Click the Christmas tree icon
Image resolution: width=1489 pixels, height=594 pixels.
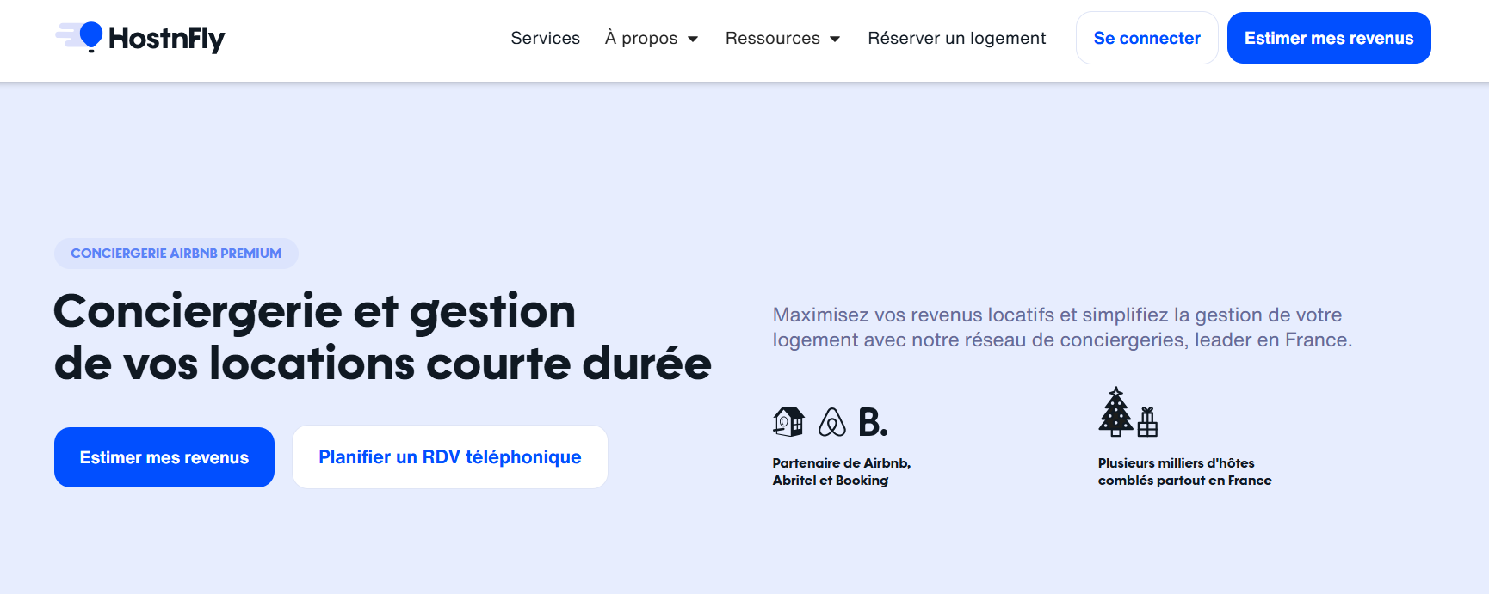[x=1115, y=411]
